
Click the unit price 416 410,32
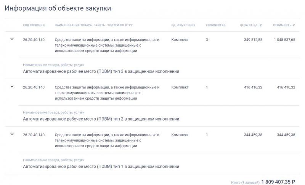tap(253, 87)
